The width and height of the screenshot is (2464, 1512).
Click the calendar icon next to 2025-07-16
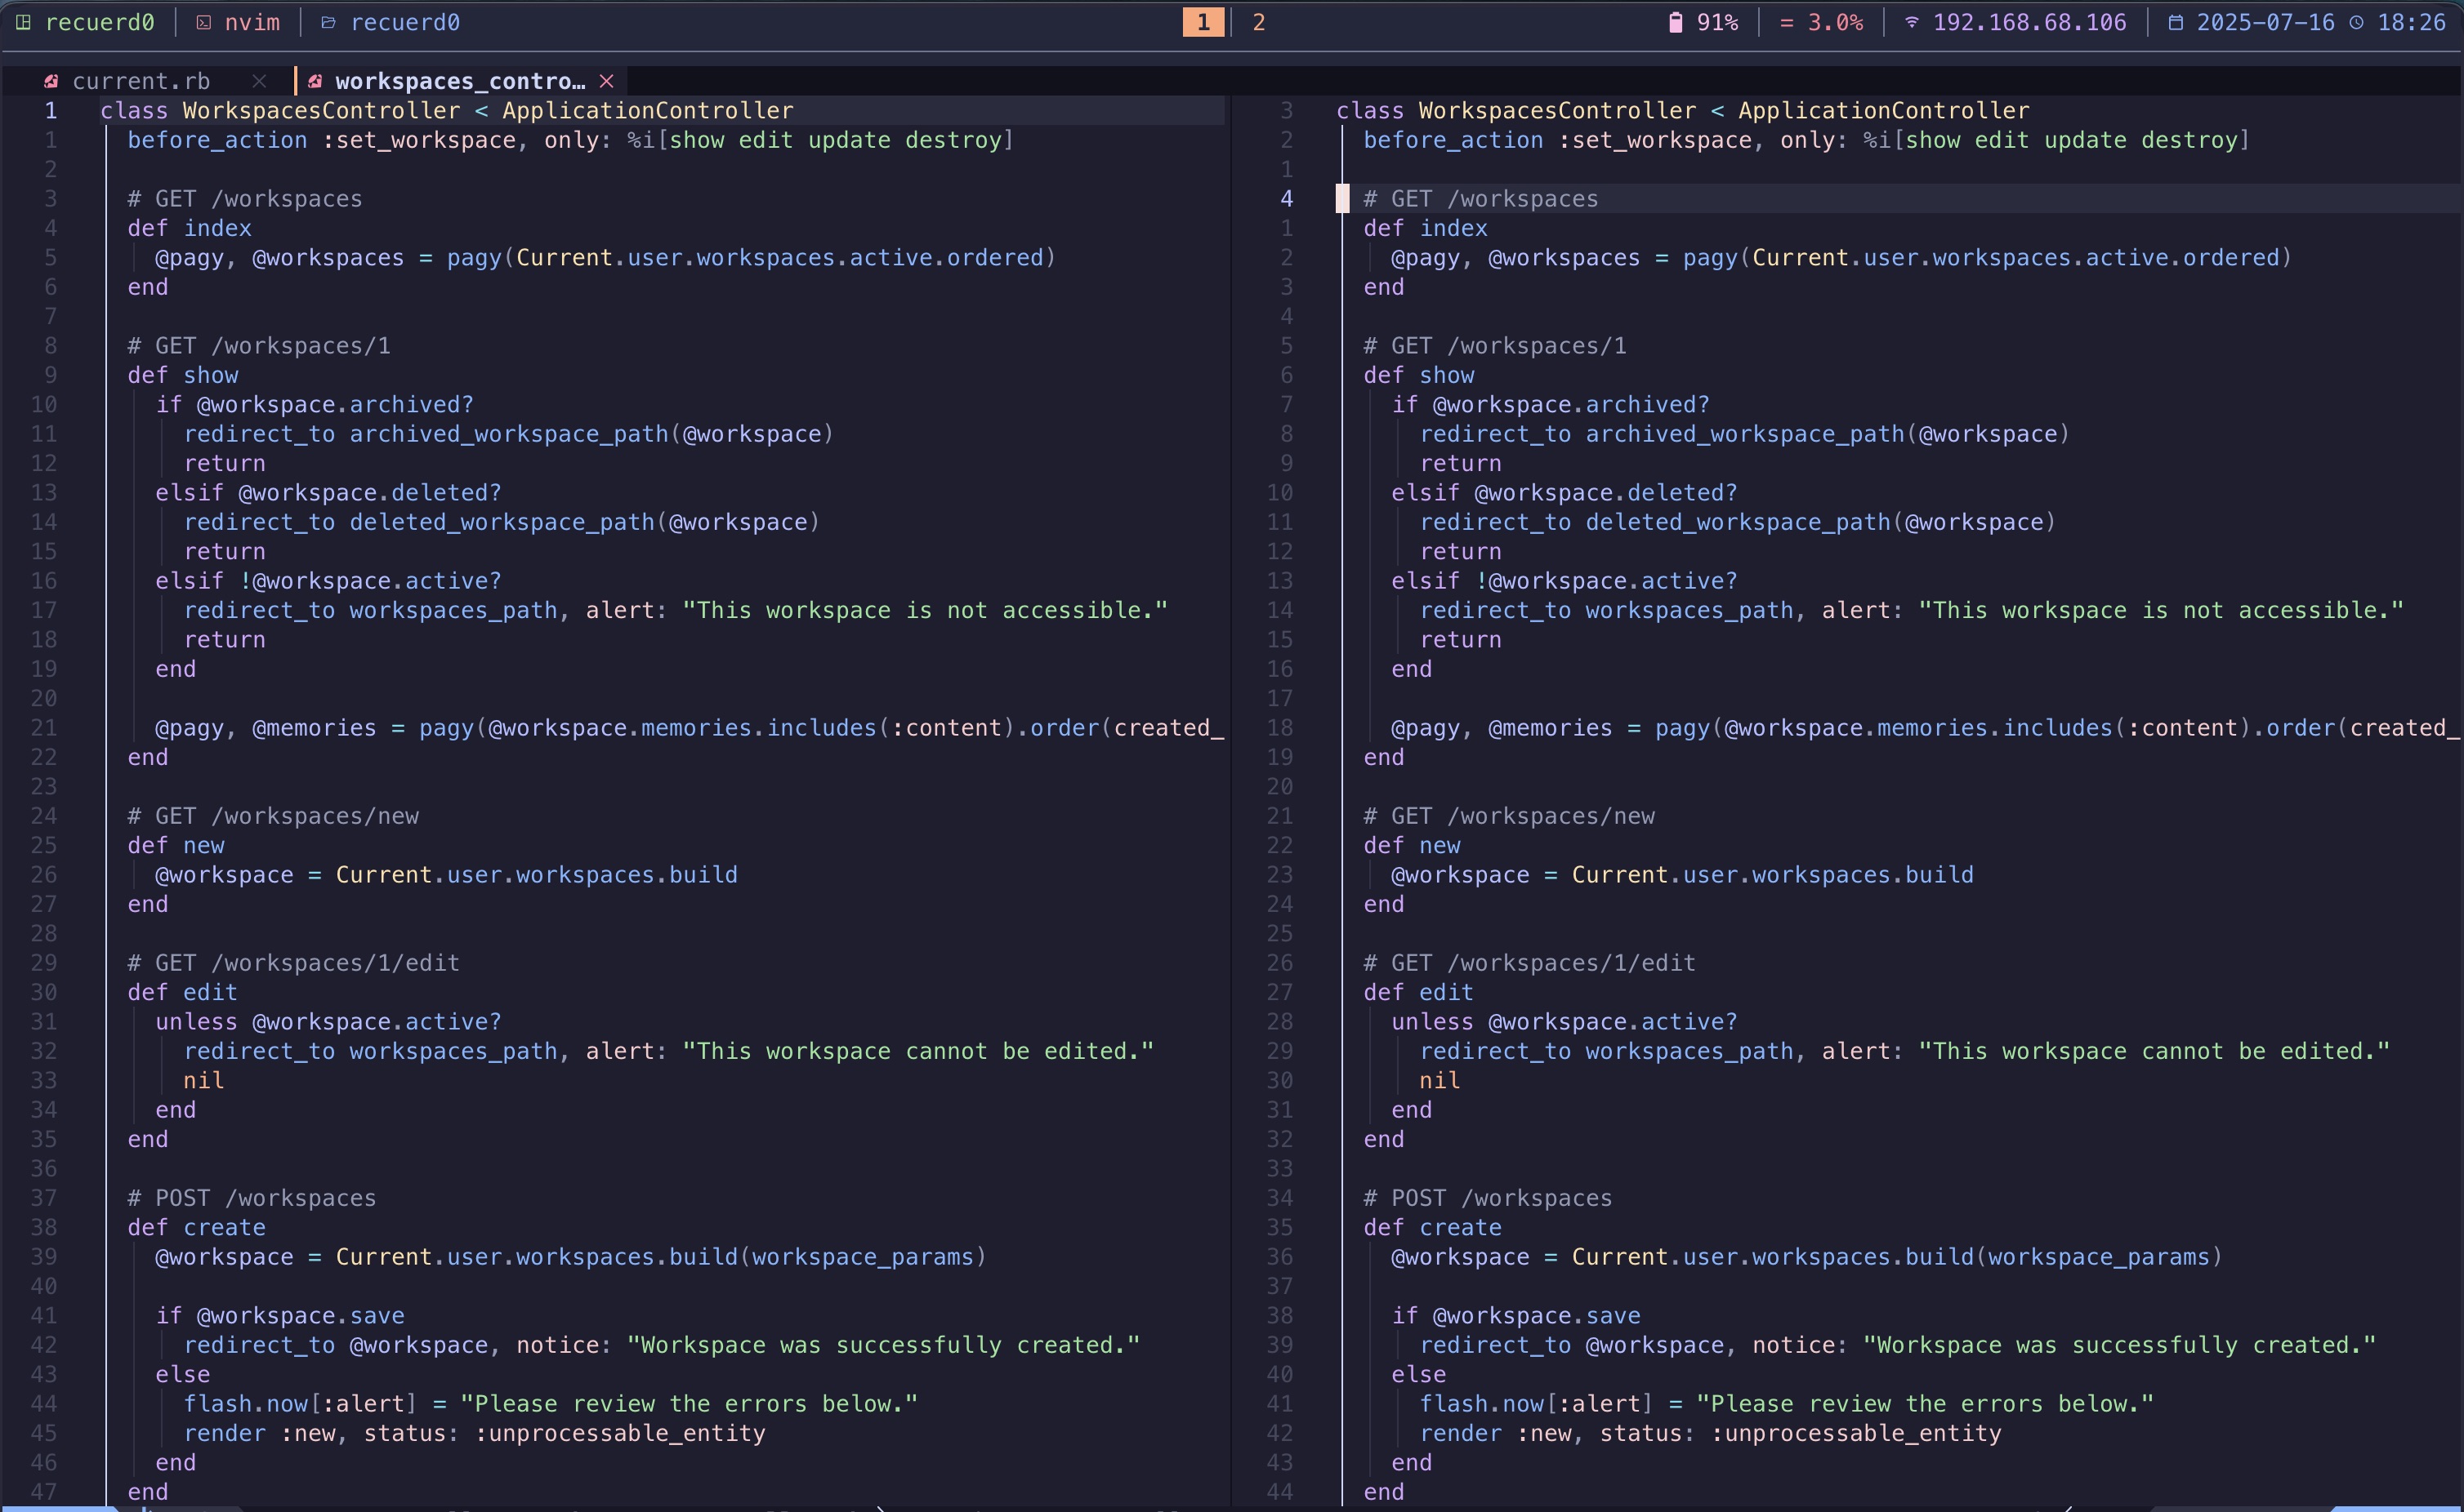click(x=2176, y=22)
